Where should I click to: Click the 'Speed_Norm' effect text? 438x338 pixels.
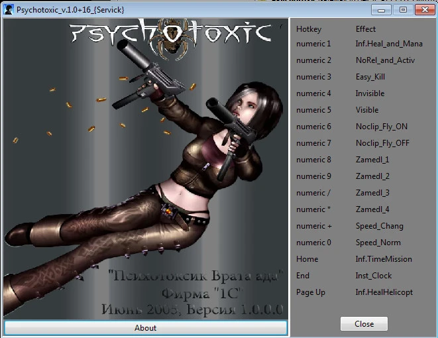point(378,243)
